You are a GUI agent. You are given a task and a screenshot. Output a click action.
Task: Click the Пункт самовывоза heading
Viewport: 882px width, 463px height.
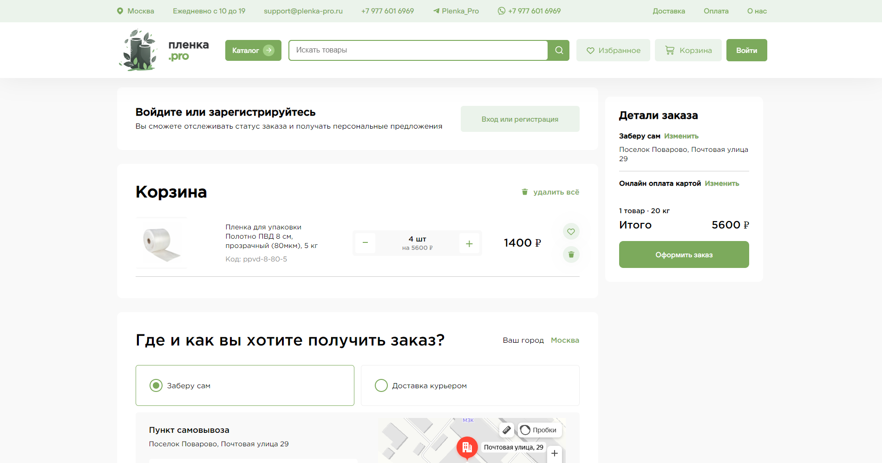coord(189,430)
